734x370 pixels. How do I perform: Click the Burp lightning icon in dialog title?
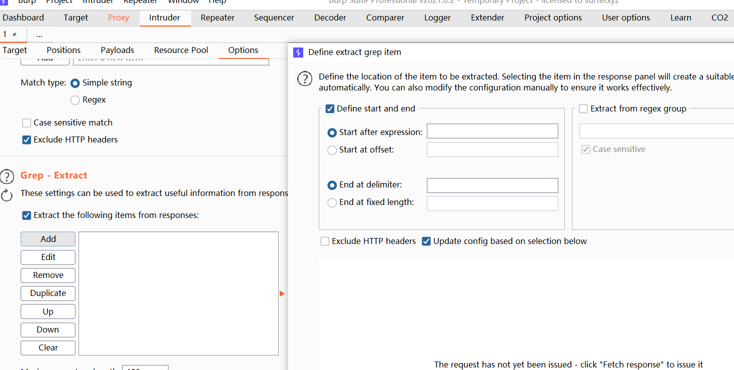coord(298,52)
